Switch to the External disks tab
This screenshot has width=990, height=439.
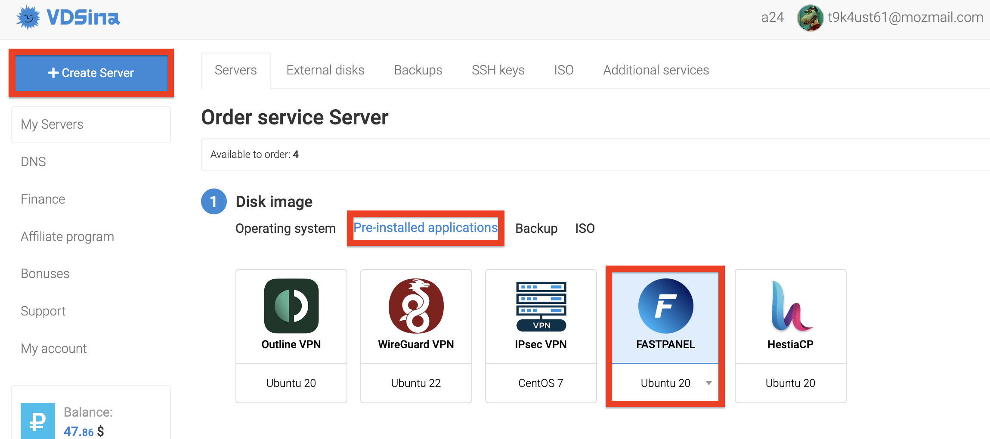tap(325, 70)
